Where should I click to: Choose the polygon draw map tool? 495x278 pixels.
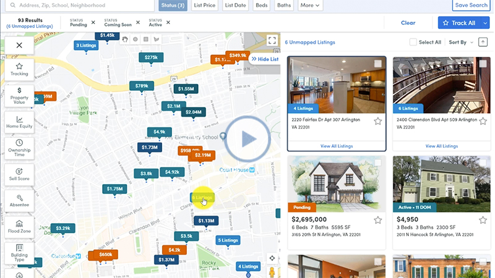click(157, 40)
